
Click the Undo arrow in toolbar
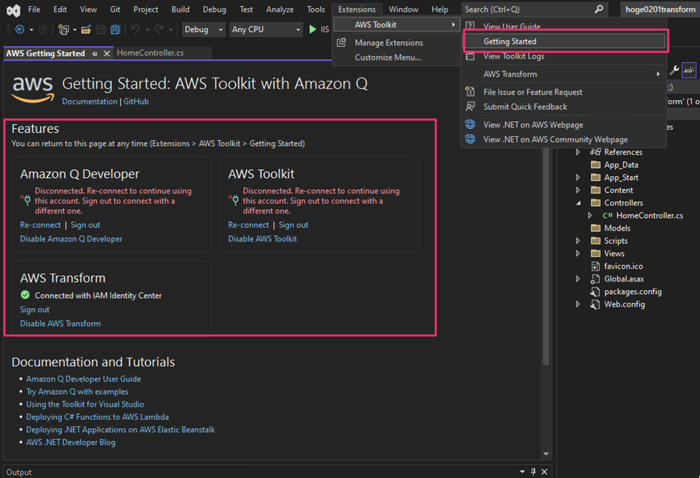(x=135, y=29)
